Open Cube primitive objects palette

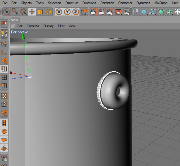[x=144, y=12]
